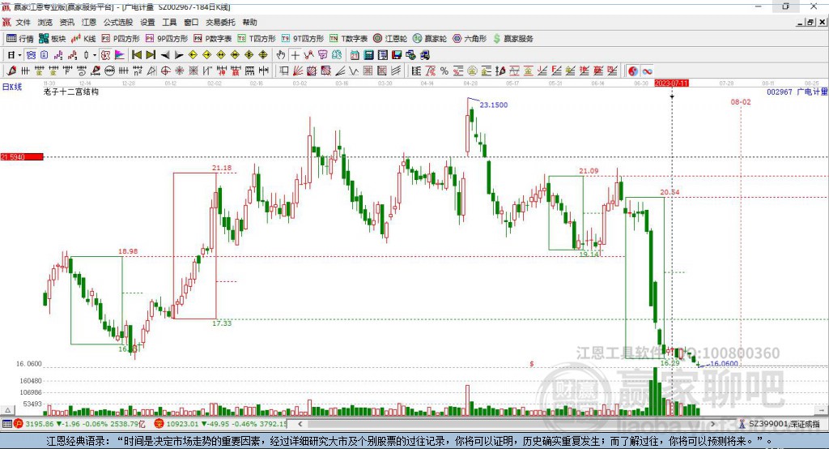
Task: Switch to K线 chart view
Action: (x=83, y=39)
